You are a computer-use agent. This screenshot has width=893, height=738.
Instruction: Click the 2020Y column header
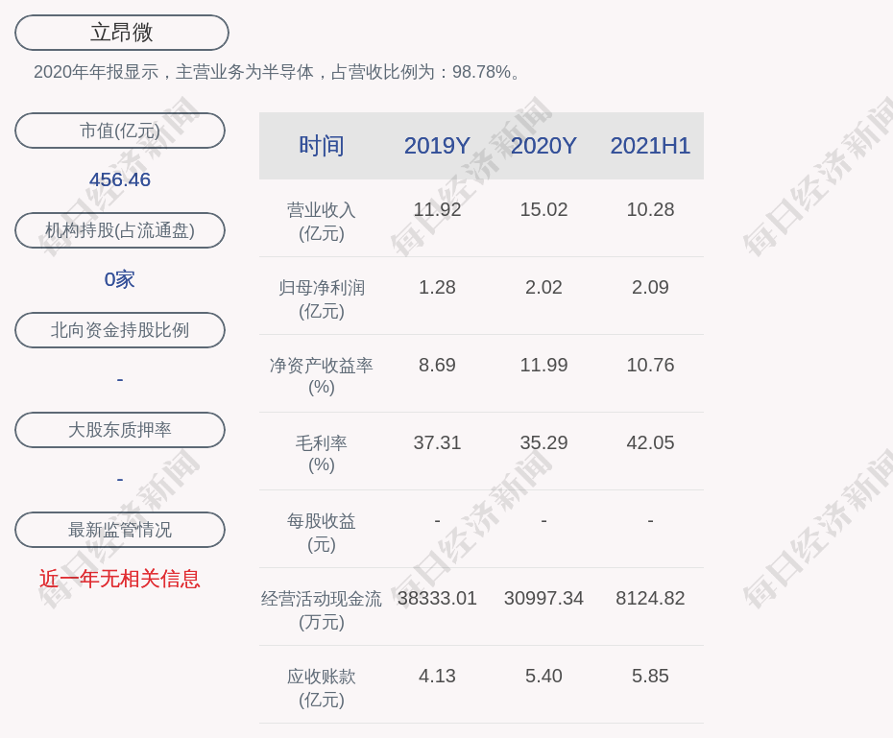pyautogui.click(x=543, y=146)
